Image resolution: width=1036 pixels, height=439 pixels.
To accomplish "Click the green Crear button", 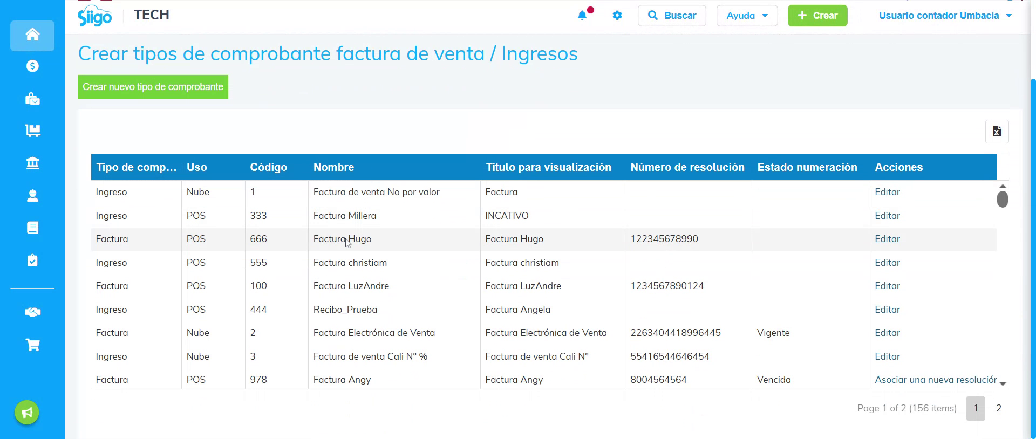I will 817,16.
